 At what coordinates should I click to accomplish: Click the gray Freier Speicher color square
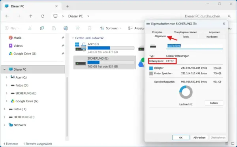(151, 73)
